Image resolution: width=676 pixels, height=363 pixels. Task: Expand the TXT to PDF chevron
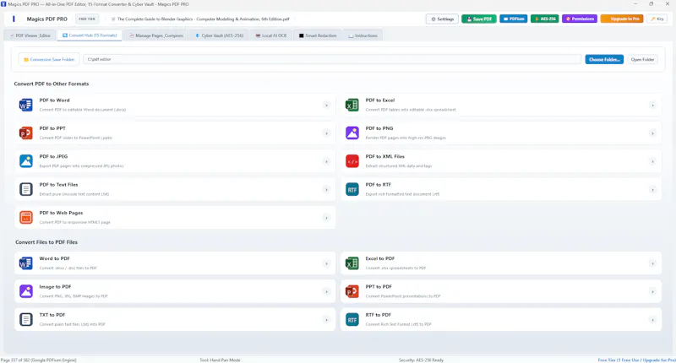(326, 320)
